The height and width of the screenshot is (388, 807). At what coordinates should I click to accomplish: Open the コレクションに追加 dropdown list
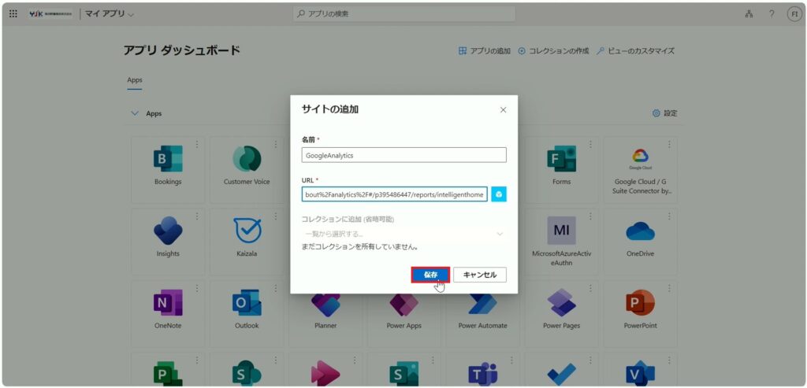[403, 235]
